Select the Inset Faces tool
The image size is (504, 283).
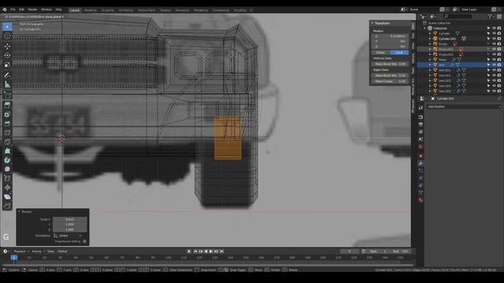[x=7, y=115]
